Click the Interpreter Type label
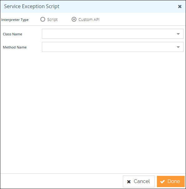Viewport: 186px width, 189px height. click(x=15, y=20)
